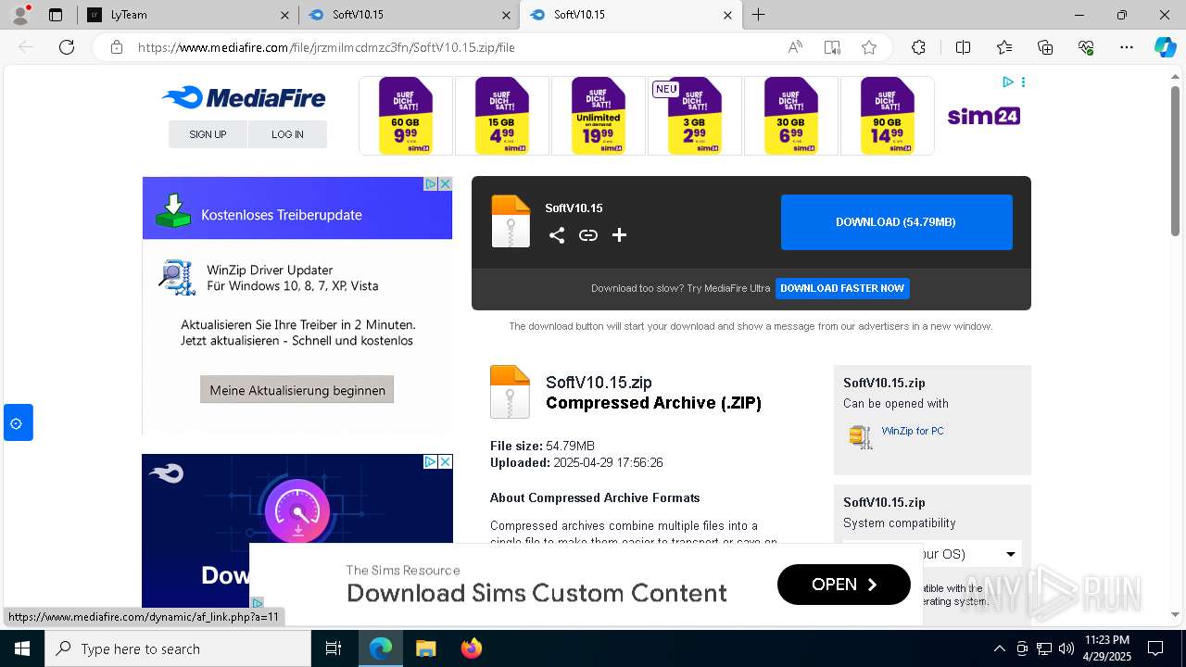Screen dimensions: 1186x667
Task: Click the Unlimited 19.99 sim24 offer
Action: tap(599, 116)
